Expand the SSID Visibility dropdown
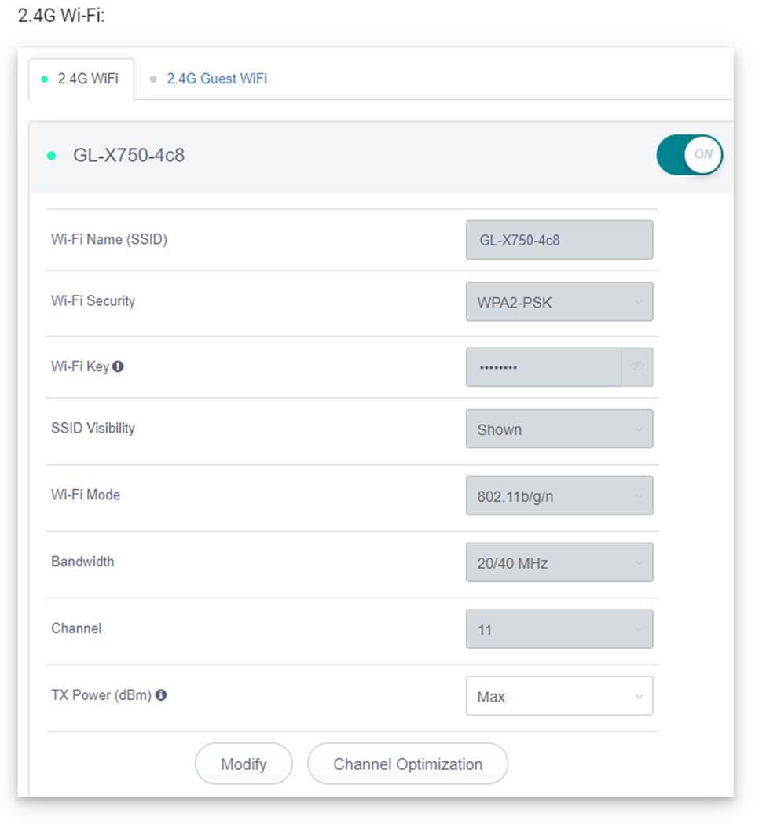The height and width of the screenshot is (825, 766). (x=559, y=429)
